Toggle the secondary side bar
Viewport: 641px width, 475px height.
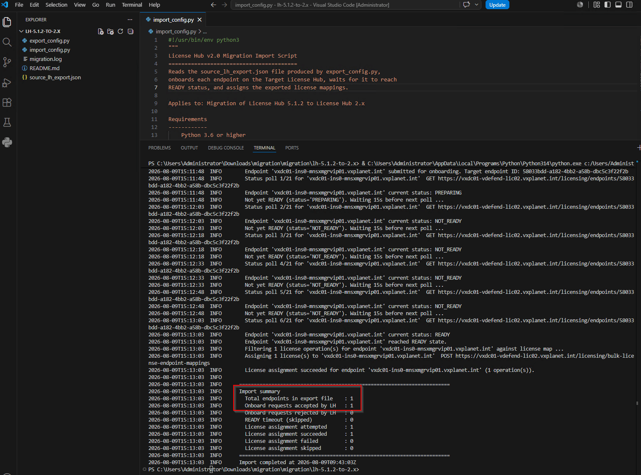point(629,5)
